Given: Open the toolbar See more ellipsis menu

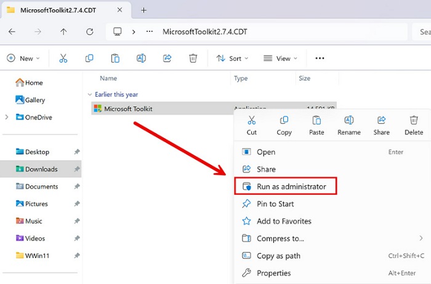Looking at the screenshot, I should (320, 59).
